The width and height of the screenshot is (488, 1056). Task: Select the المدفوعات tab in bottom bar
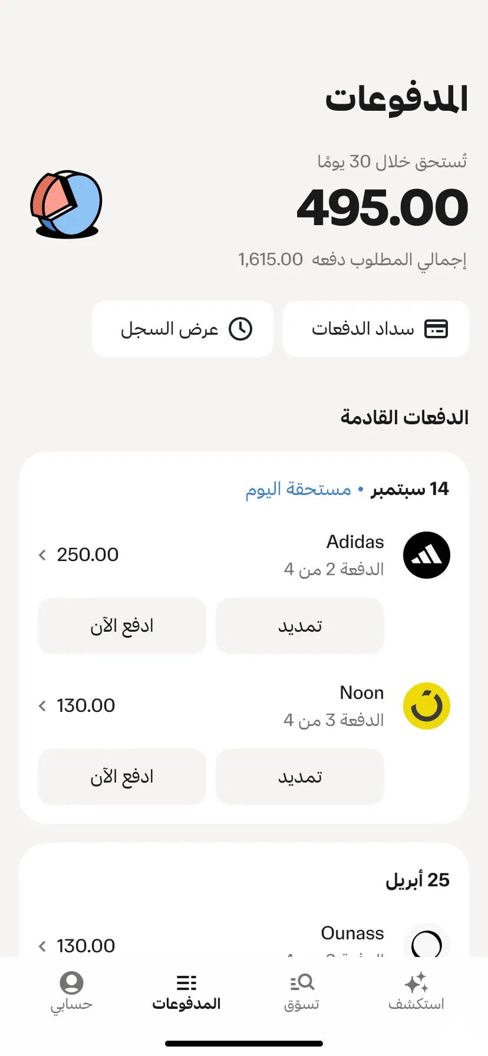click(x=186, y=992)
